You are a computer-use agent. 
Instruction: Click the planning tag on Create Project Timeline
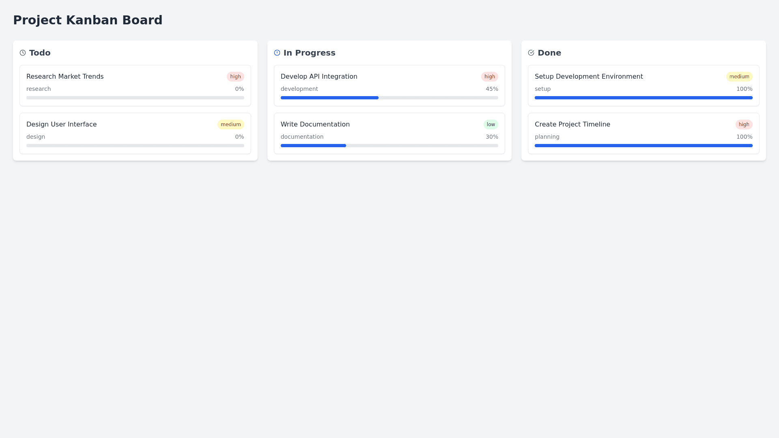(547, 137)
